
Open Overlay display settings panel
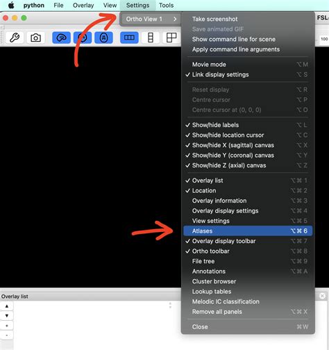tap(248, 211)
